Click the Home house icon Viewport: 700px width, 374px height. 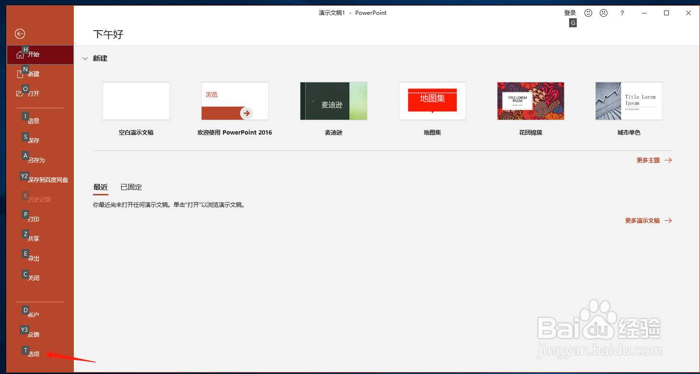[20, 55]
